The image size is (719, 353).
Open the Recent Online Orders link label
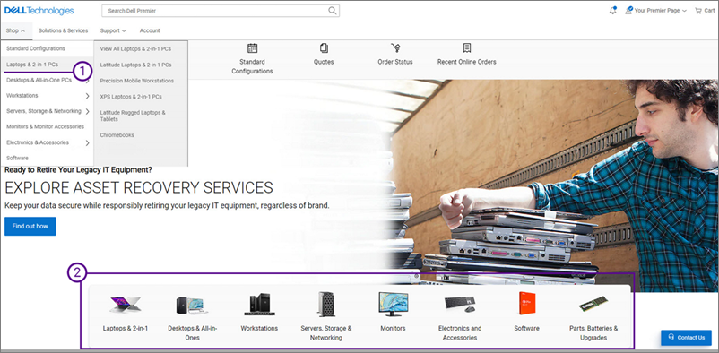[x=467, y=62]
